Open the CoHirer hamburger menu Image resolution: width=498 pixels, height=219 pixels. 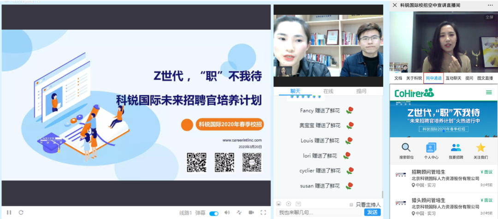489,92
